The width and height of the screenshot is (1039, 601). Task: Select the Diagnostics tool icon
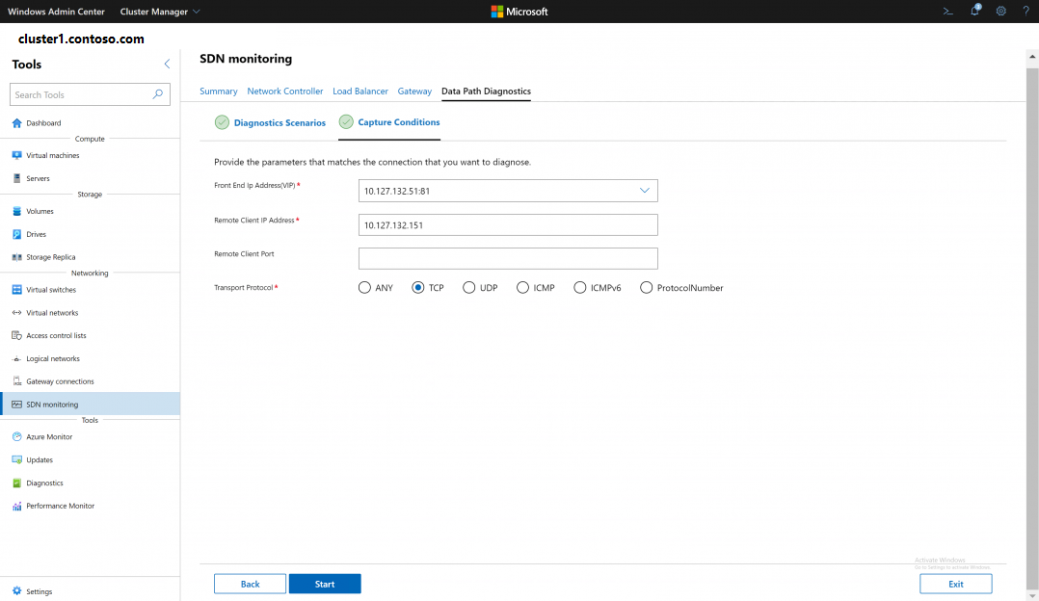coord(16,483)
